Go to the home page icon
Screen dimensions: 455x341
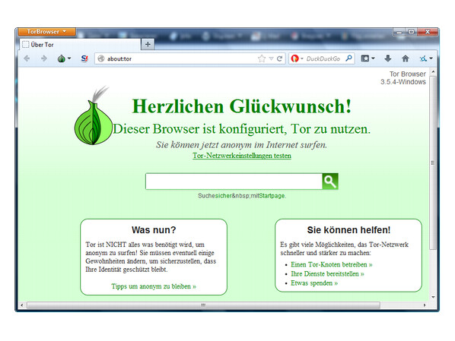point(405,58)
